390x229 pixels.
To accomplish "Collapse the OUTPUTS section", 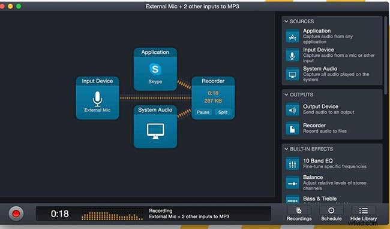I will coord(286,94).
